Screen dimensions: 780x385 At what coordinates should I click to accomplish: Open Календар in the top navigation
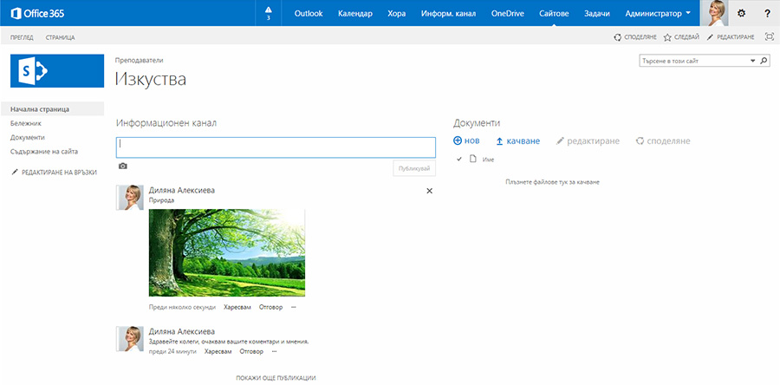pos(355,13)
